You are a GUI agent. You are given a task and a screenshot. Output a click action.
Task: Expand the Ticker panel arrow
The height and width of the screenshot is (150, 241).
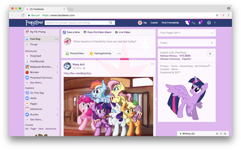pyautogui.click(x=212, y=43)
